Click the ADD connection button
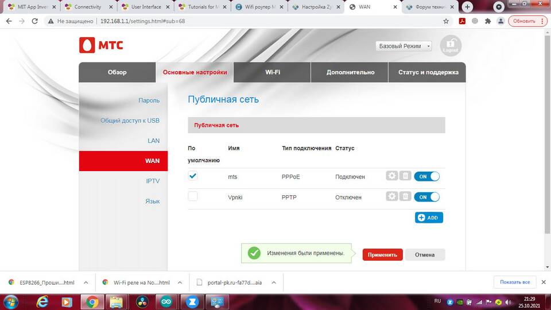Screen dimensions: 551x310 point(429,218)
